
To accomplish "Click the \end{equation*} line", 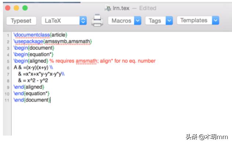I will click(x=32, y=94).
